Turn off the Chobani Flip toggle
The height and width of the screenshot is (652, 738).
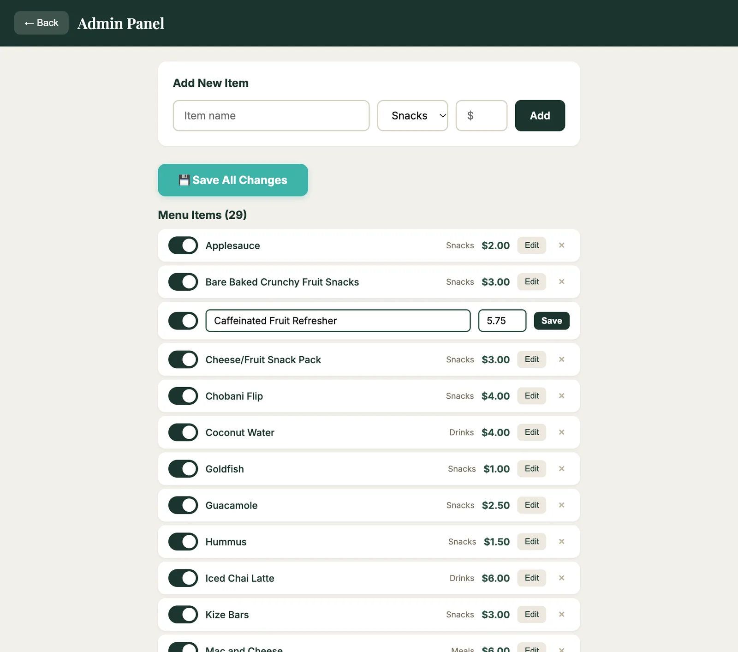(183, 396)
